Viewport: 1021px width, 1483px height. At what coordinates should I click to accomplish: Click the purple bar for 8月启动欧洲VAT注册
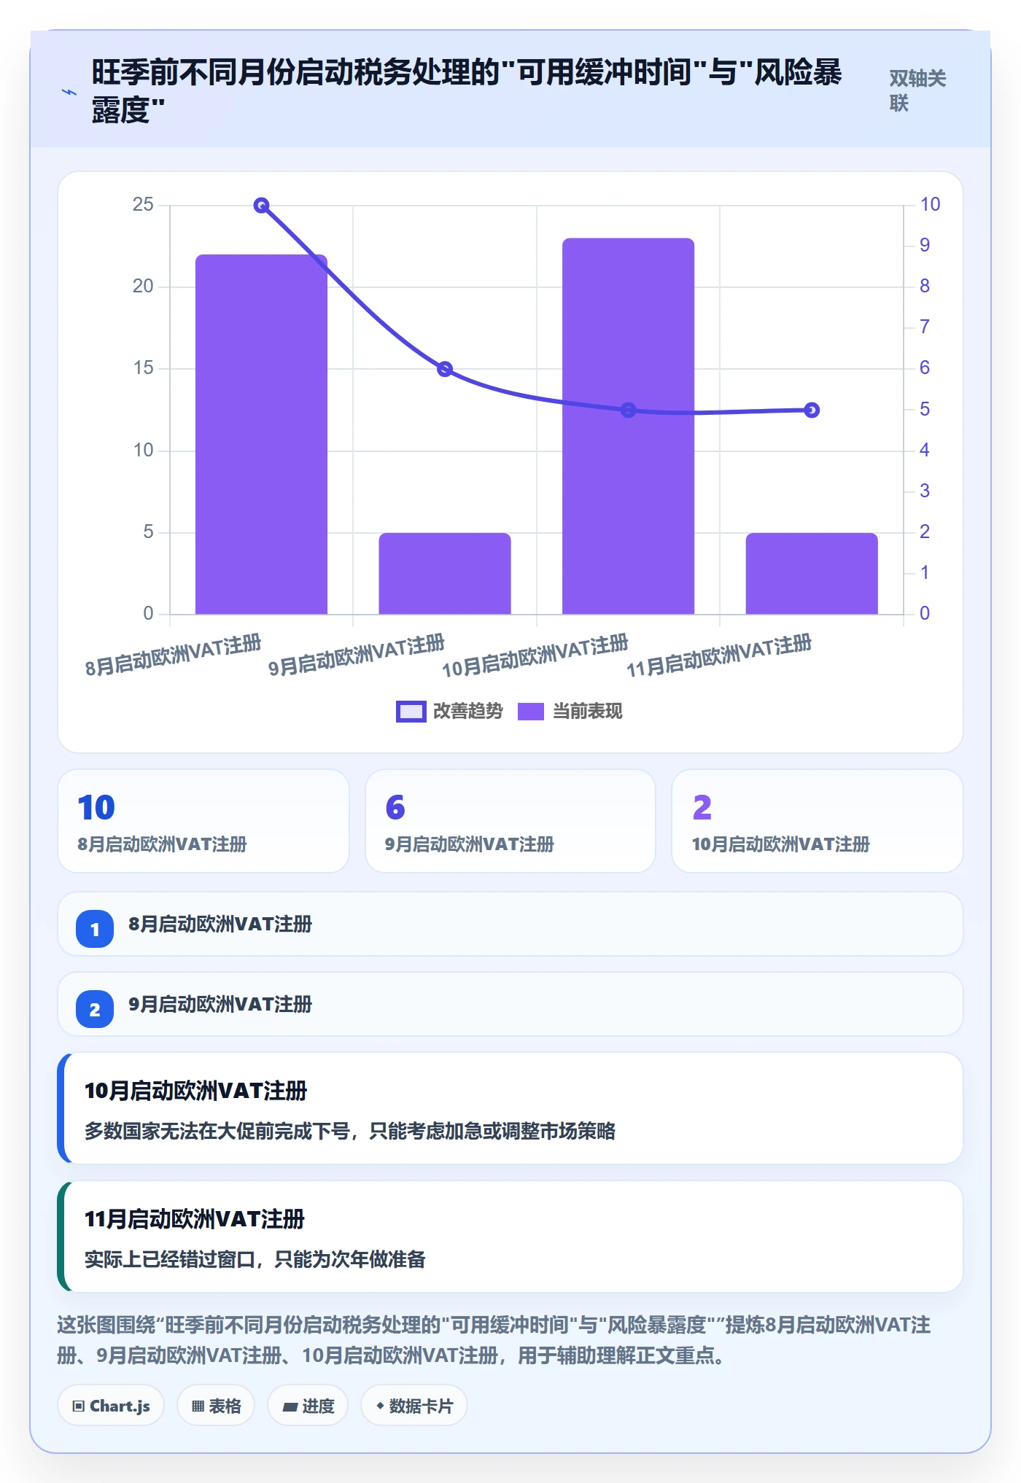[261, 434]
